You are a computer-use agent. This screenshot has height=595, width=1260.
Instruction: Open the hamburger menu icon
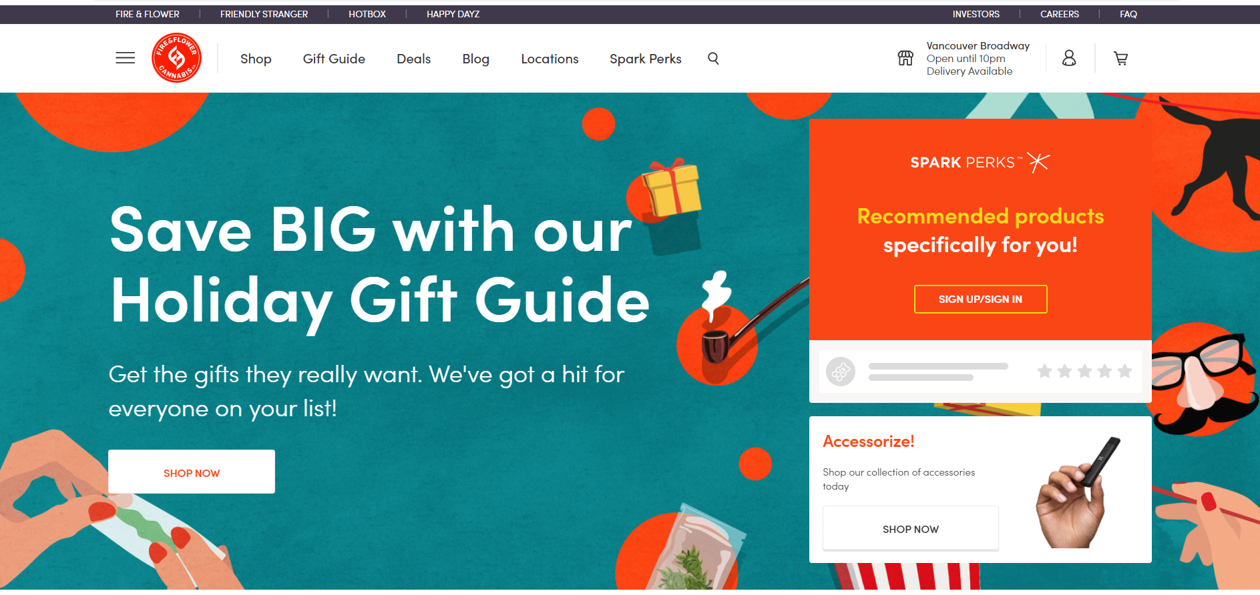[125, 58]
